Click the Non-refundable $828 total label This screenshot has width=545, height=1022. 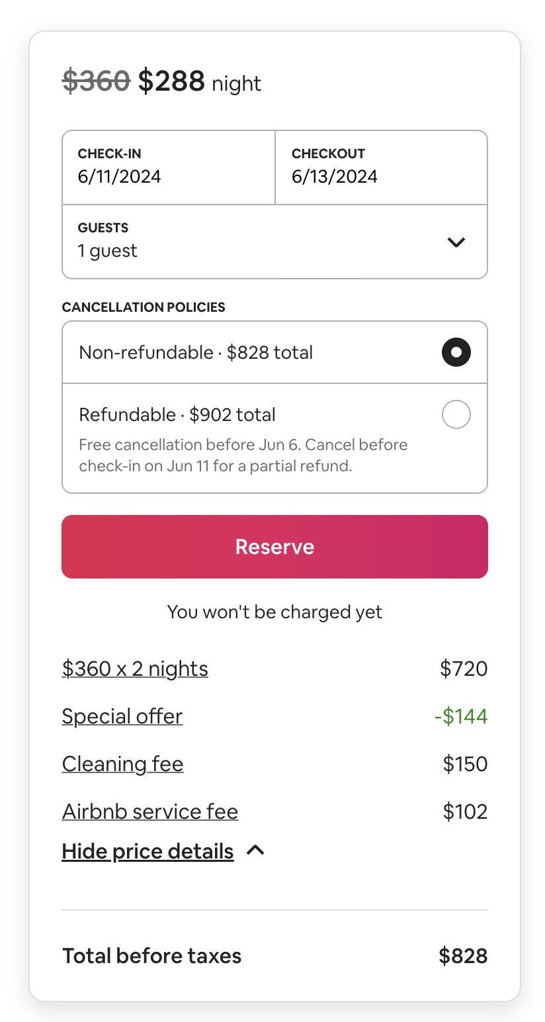(196, 352)
